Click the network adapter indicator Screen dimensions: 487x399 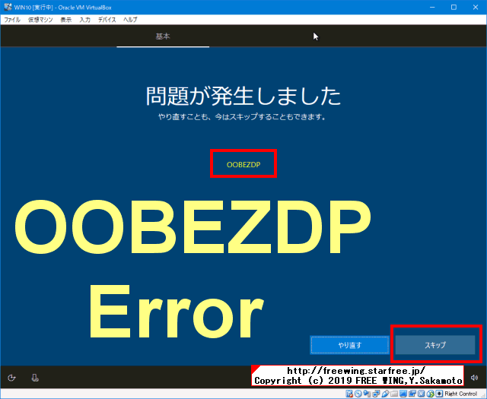tap(376, 394)
